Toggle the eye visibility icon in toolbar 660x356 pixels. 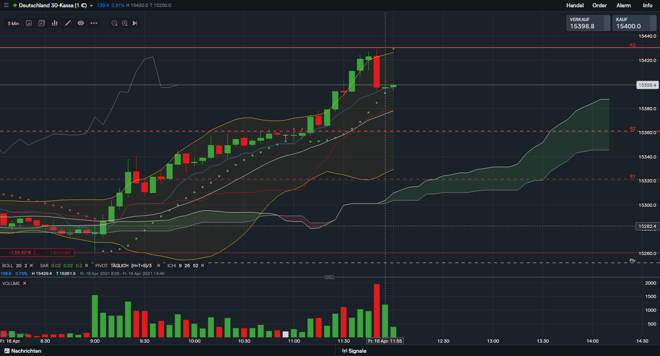pos(81,23)
